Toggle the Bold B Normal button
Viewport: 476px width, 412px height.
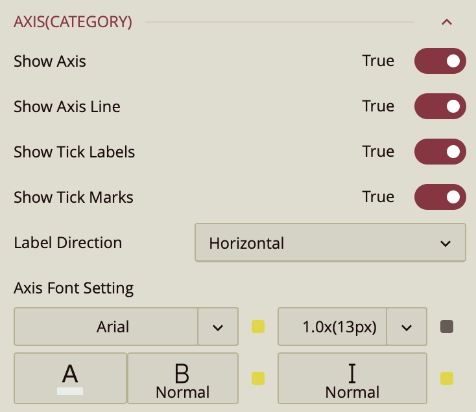click(183, 378)
